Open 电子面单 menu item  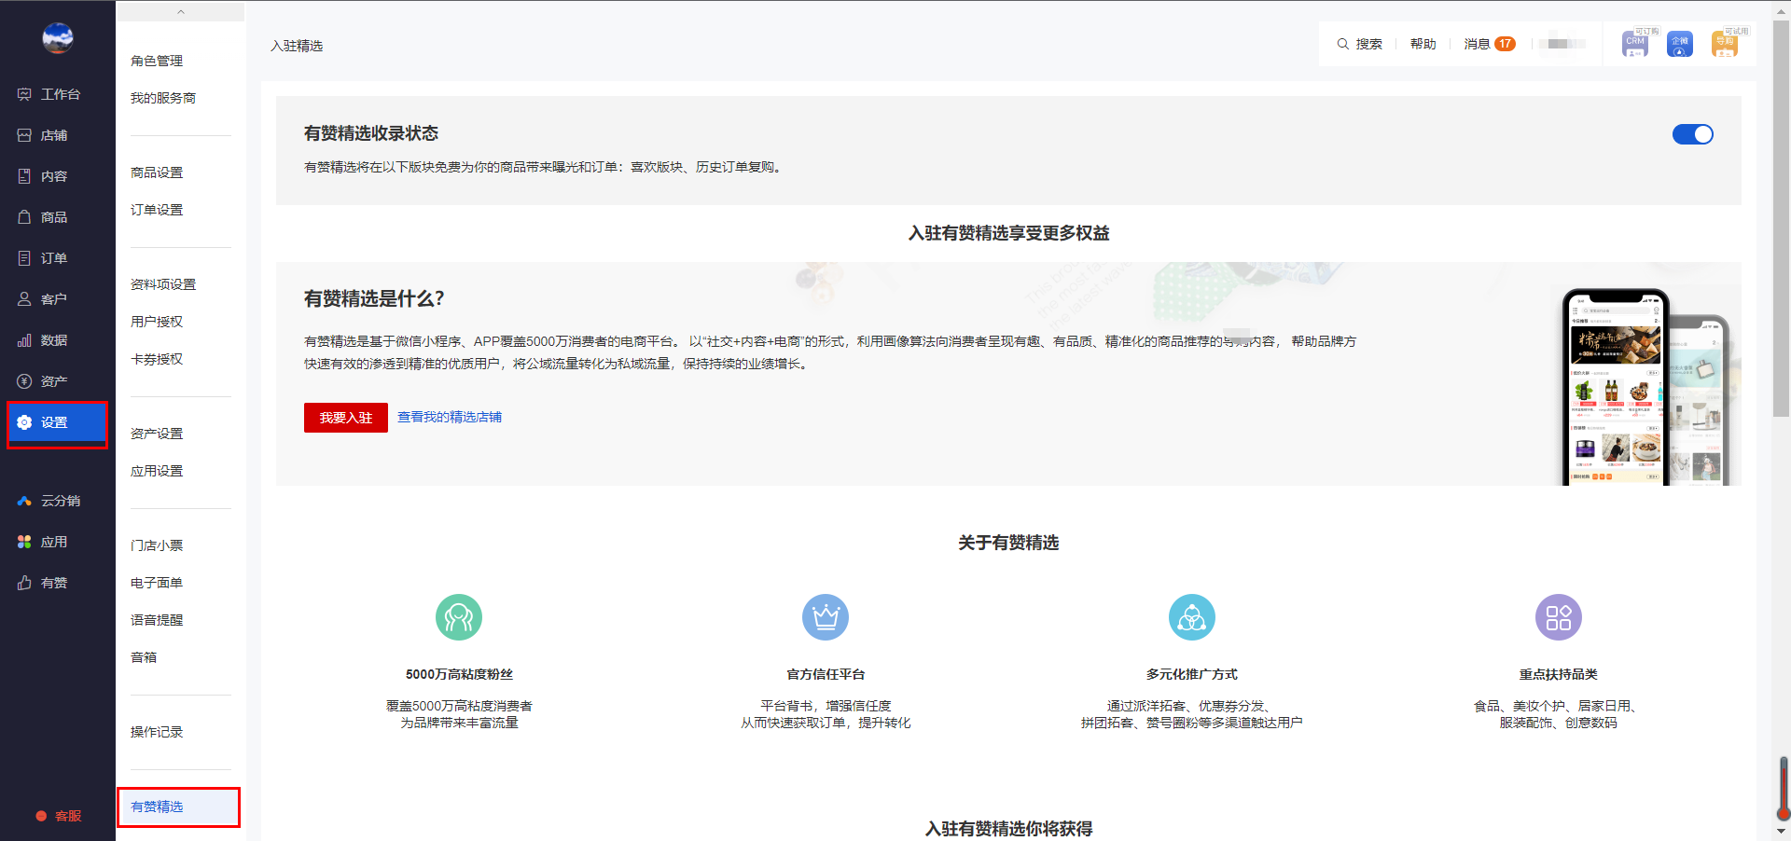(x=157, y=583)
